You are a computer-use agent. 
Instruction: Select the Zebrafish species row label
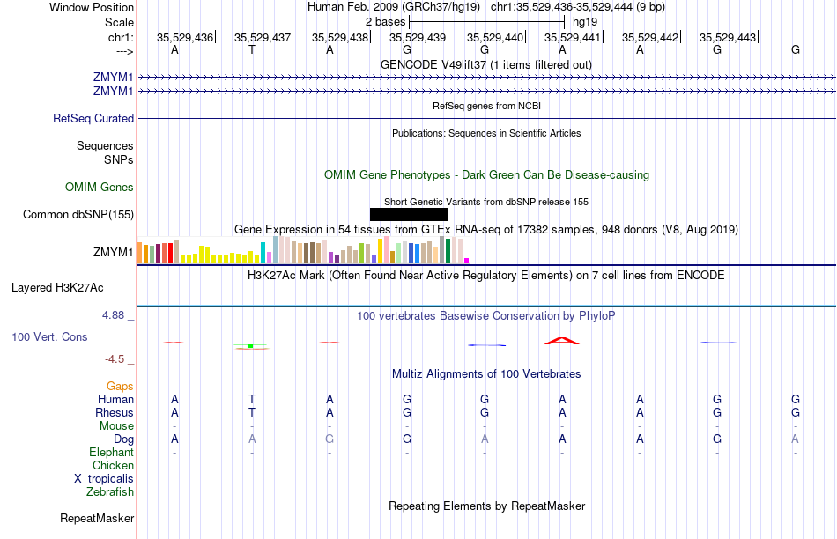coord(110,491)
